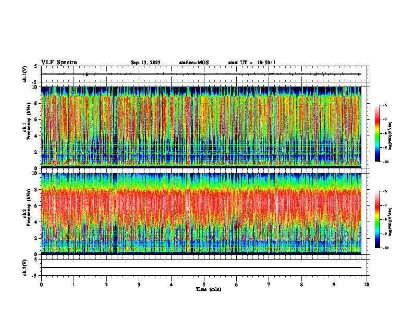Click the '5' tick on ch.1(V) axis
The image size is (413, 319).
pyautogui.click(x=36, y=66)
